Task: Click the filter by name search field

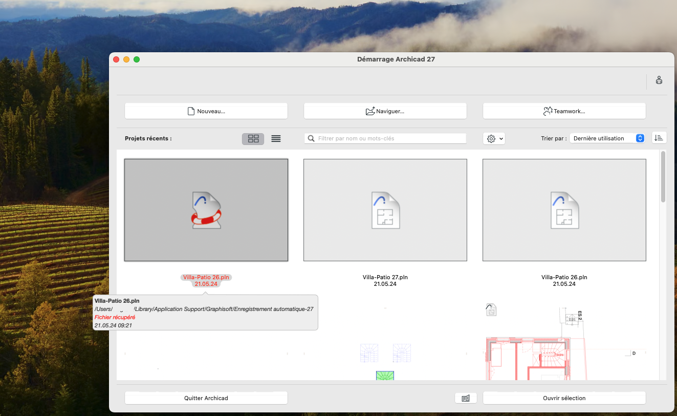Action: pyautogui.click(x=385, y=138)
